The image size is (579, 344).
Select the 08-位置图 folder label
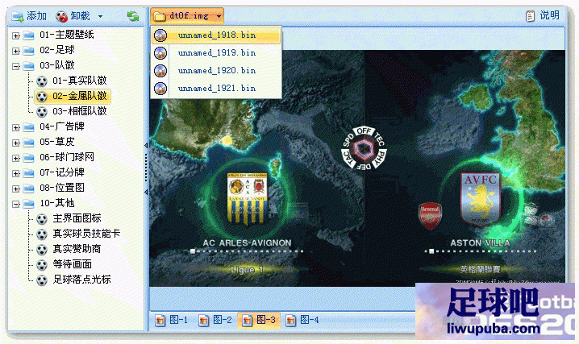pos(61,188)
